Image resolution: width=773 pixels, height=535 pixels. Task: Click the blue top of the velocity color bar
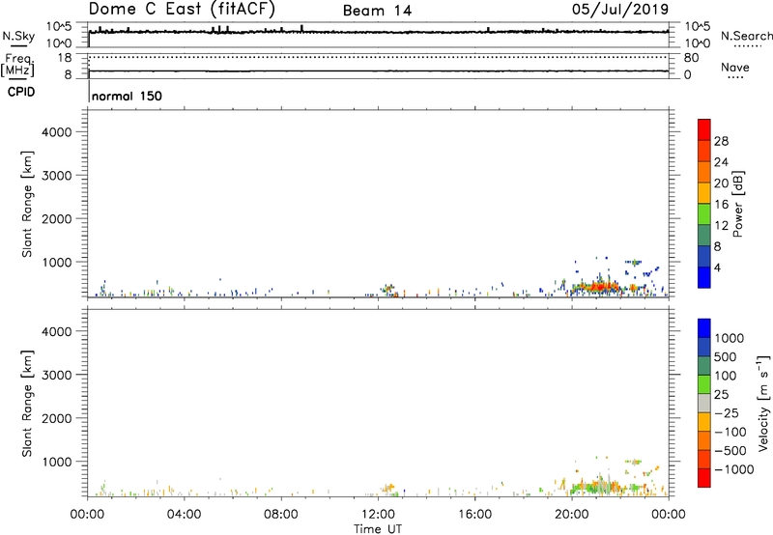click(704, 328)
